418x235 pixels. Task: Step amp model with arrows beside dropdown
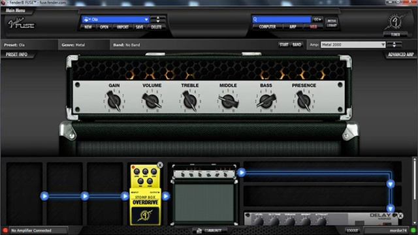(x=394, y=45)
